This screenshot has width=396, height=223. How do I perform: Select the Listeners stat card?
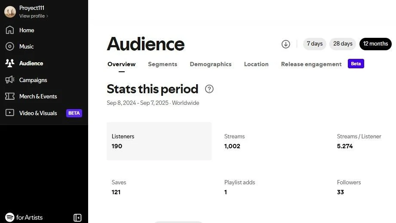pos(159,141)
